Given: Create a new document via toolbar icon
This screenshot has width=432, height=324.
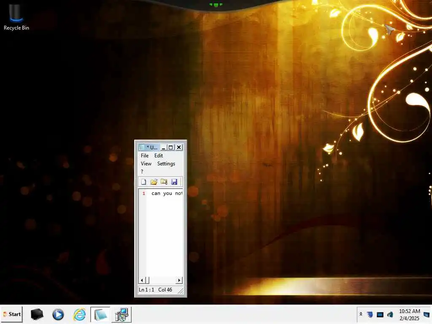Looking at the screenshot, I should click(143, 182).
